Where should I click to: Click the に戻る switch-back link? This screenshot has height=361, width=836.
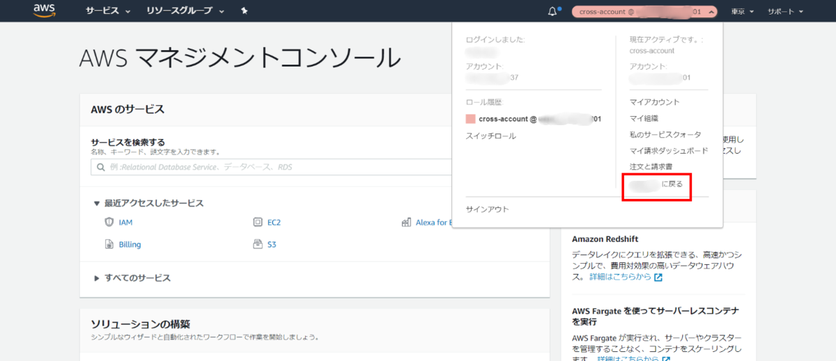[656, 184]
